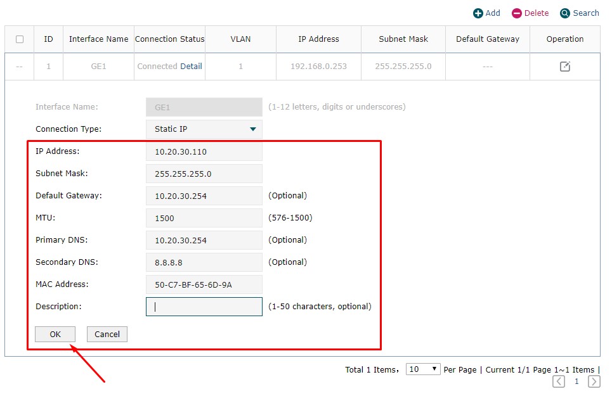
Task: Go to previous page arrow
Action: point(559,381)
